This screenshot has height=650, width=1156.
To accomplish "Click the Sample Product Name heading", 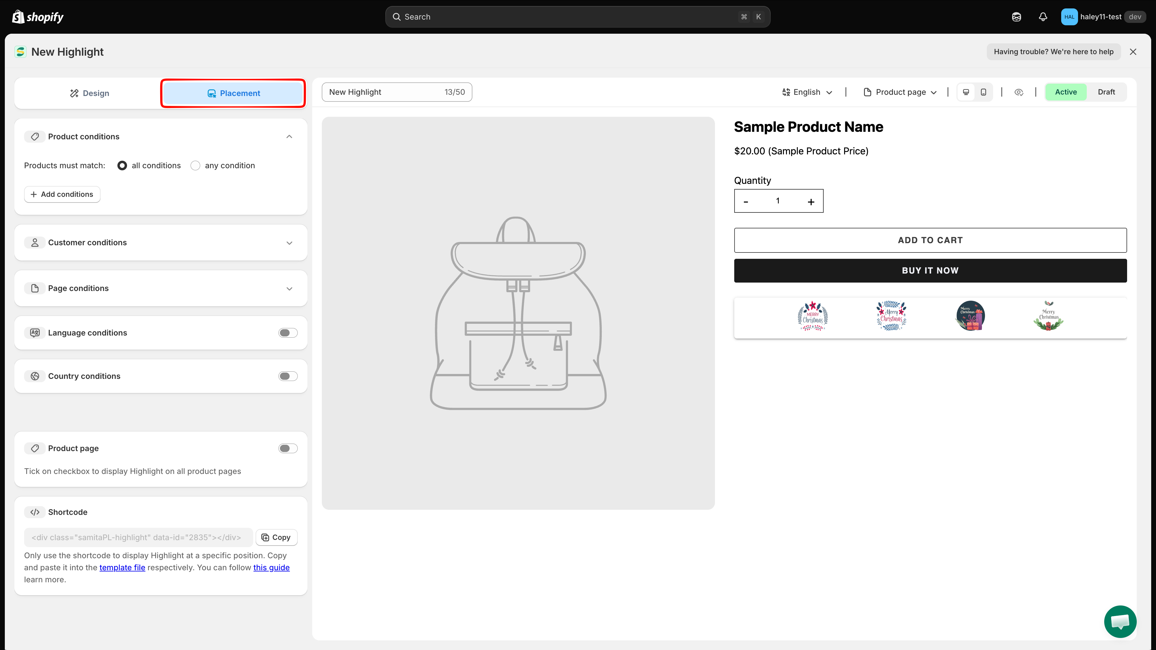I will tap(808, 127).
